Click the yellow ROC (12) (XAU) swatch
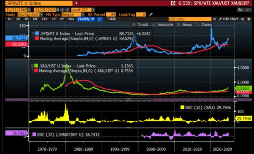This screenshot has height=154, width=254. point(182,107)
